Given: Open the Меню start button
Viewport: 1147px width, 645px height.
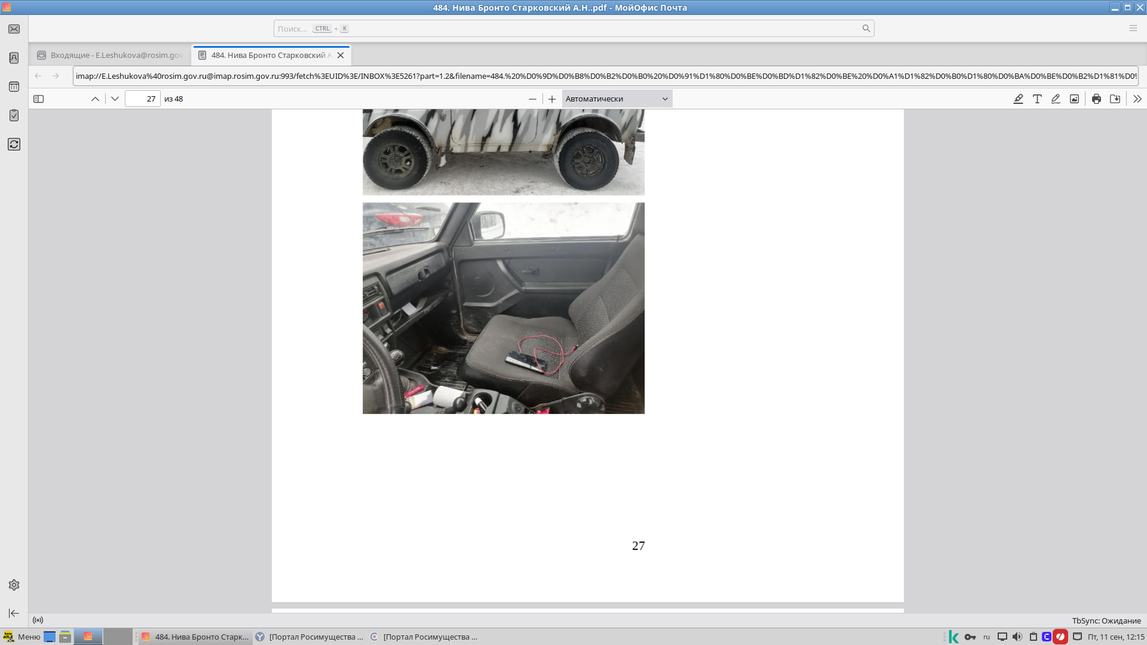Looking at the screenshot, I should click(22, 637).
